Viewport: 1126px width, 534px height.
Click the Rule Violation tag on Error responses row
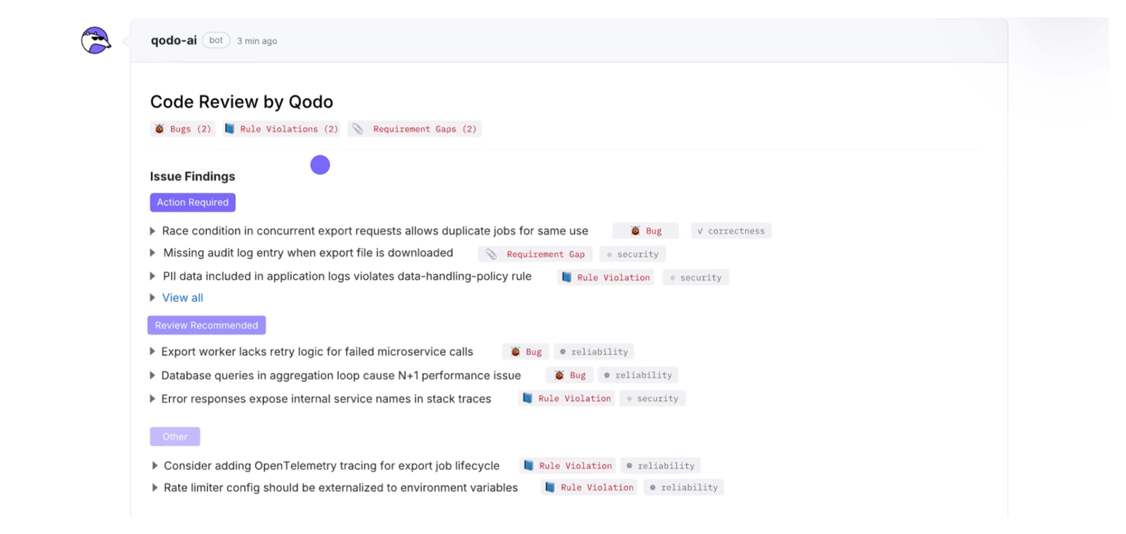(567, 399)
